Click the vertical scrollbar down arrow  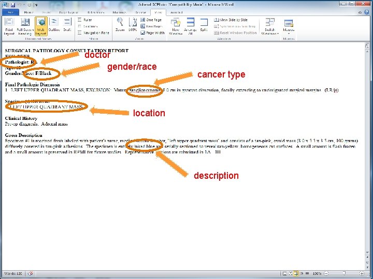click(x=367, y=252)
